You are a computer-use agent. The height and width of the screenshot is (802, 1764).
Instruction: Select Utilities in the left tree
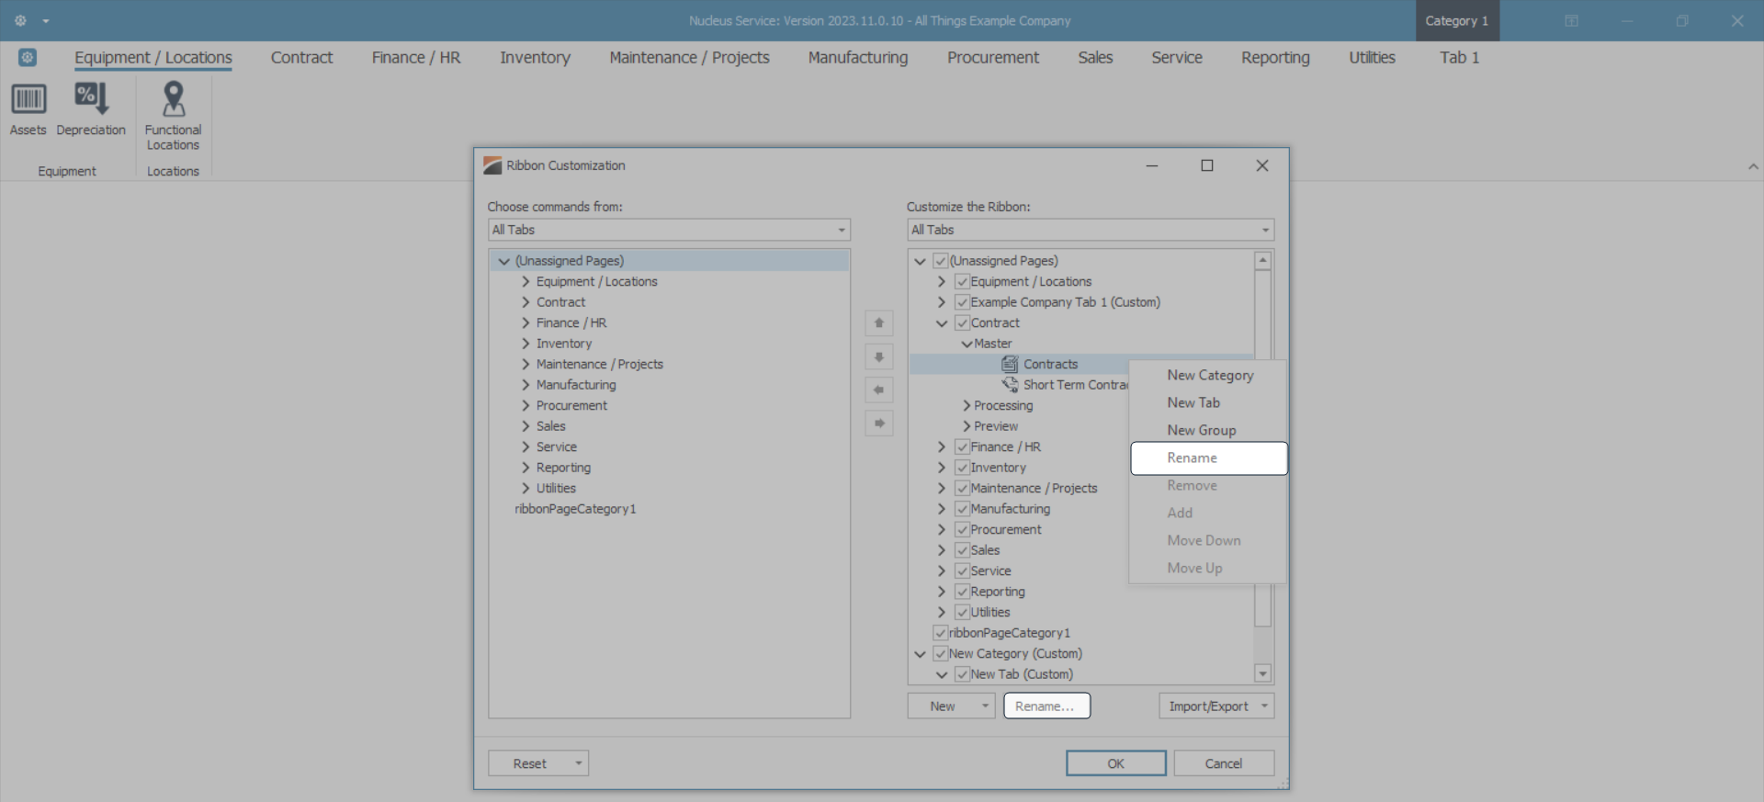(x=556, y=489)
